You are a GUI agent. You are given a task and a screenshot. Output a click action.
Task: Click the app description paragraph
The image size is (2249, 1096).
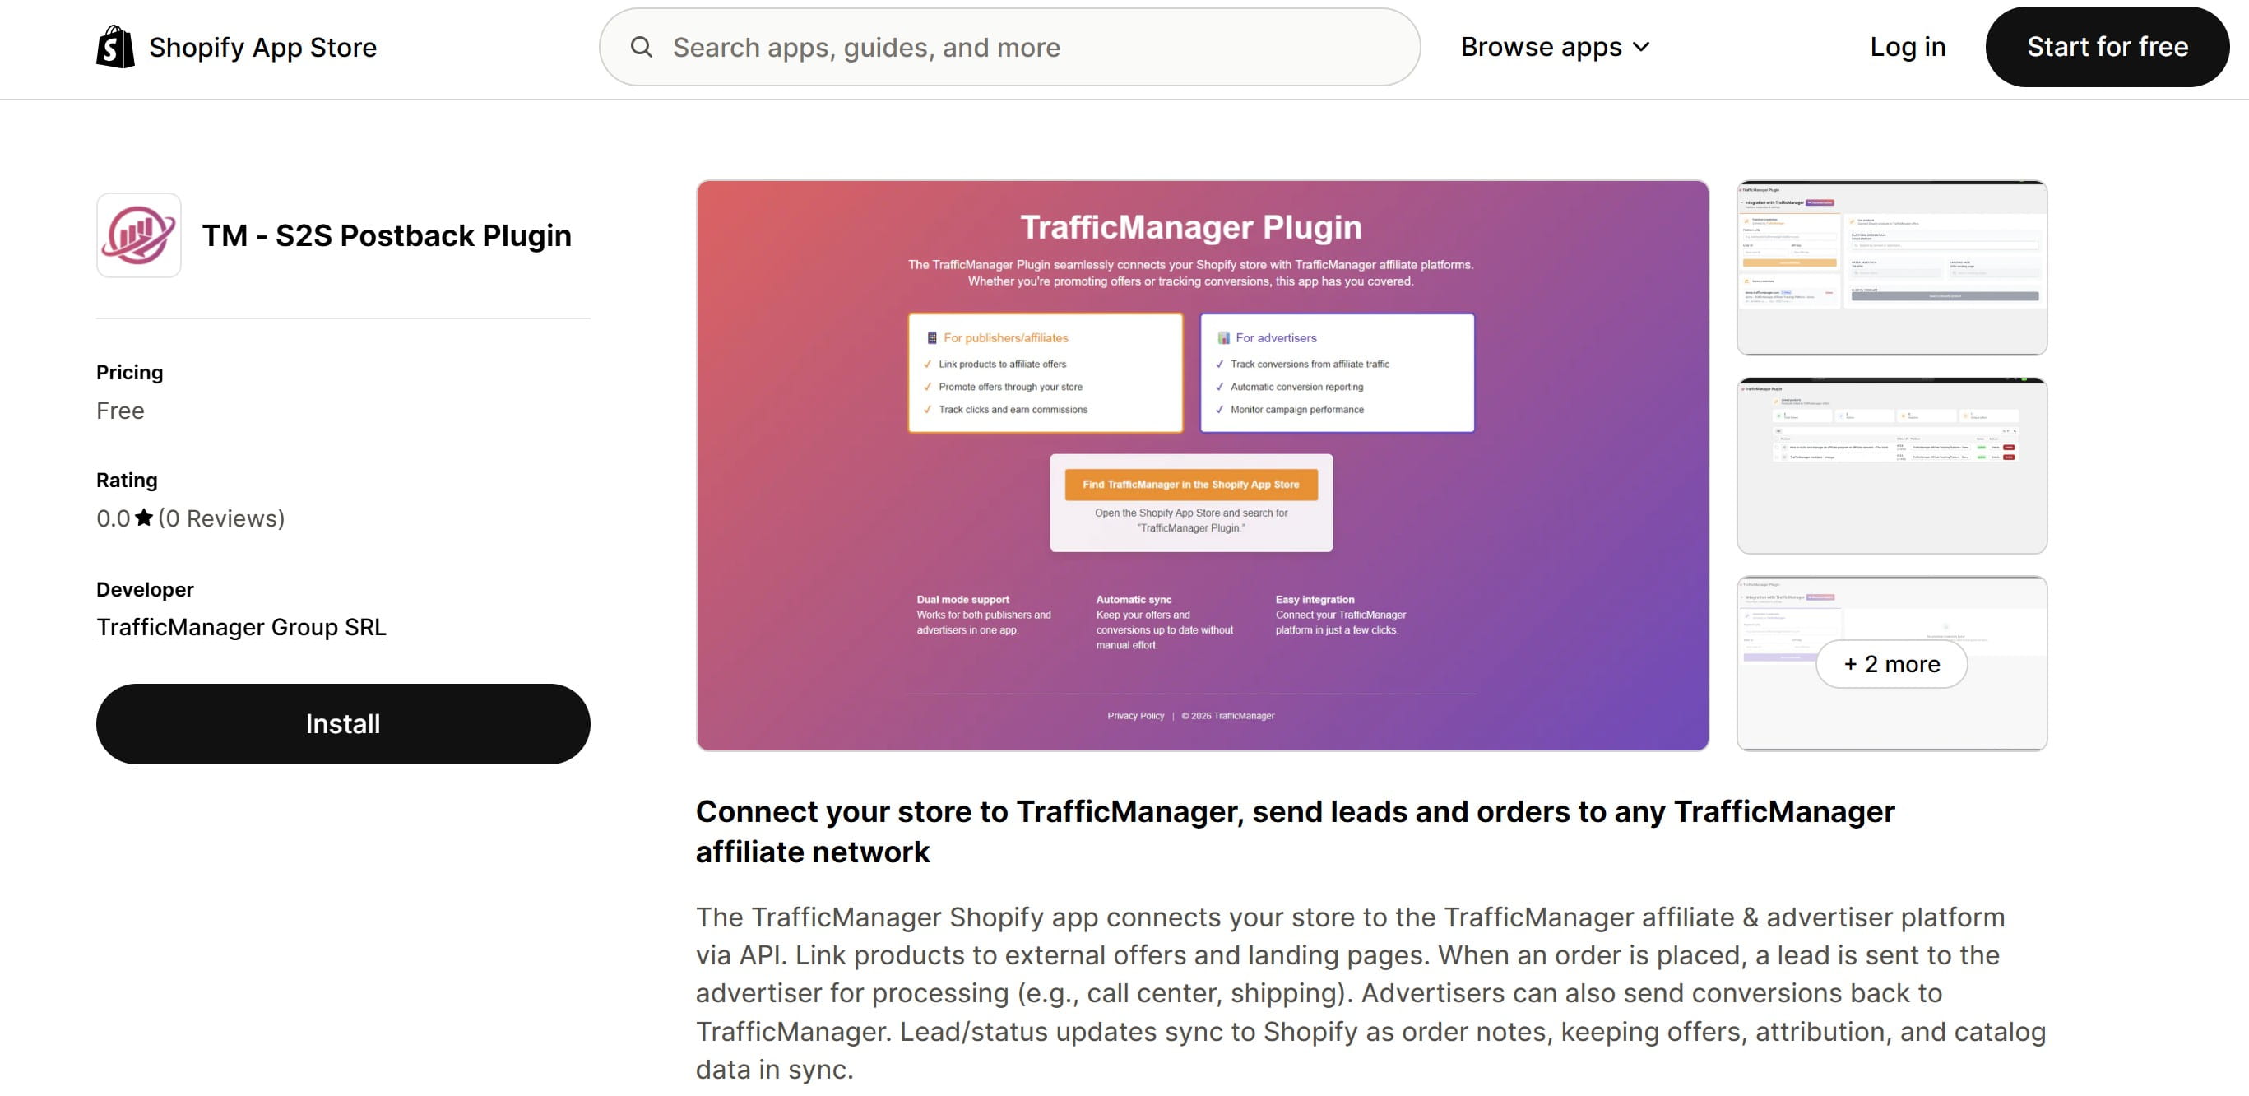pyautogui.click(x=1370, y=993)
